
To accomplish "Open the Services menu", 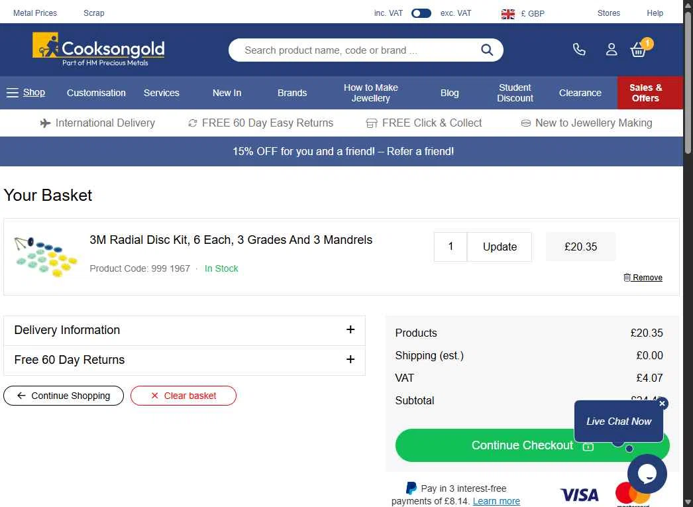I will pos(161,93).
